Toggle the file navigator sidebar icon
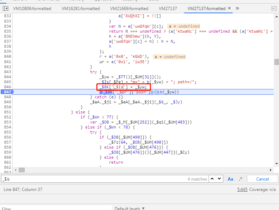The image size is (279, 210). pos(5,8)
